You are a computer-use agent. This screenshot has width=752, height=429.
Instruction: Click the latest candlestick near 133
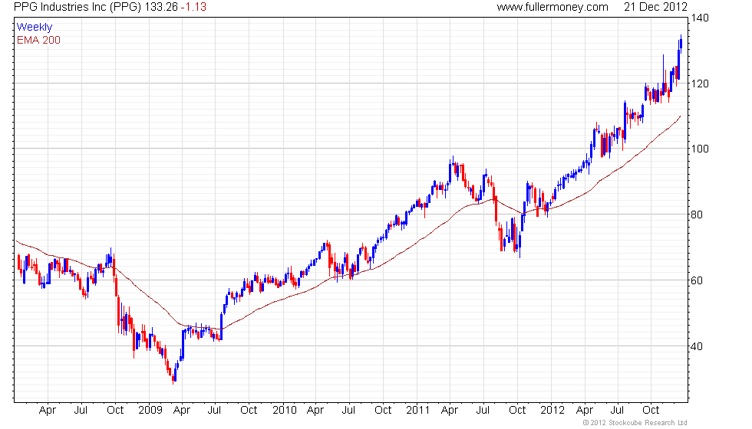(681, 44)
